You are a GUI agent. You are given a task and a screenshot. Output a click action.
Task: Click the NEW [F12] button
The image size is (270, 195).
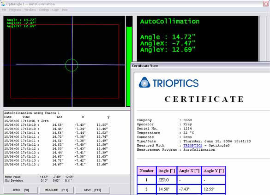pyautogui.click(x=93, y=190)
